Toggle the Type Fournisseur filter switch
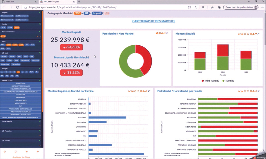 click(x=40, y=32)
